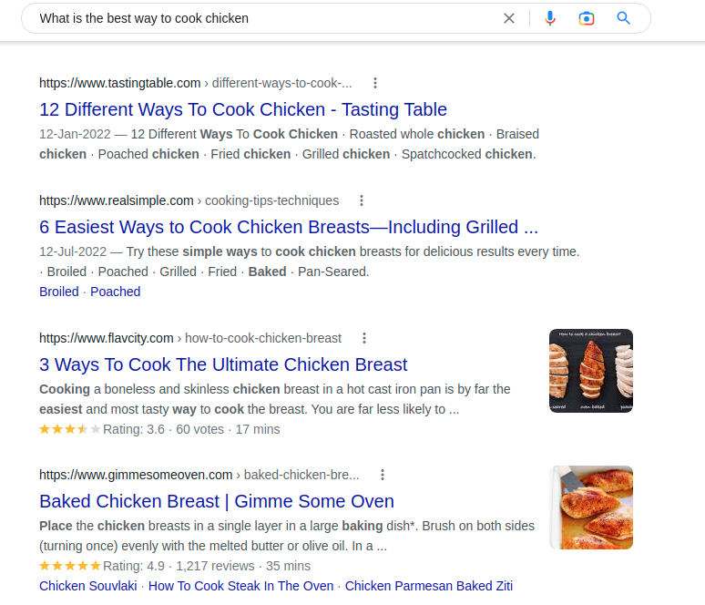Open more options for the flavcity.com result
The width and height of the screenshot is (705, 605).
click(x=364, y=338)
